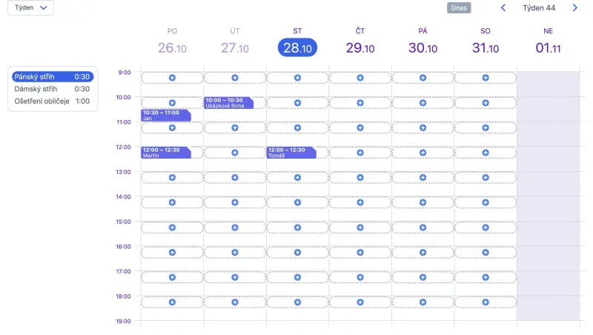593x335 pixels.
Task: Add booking at 16:00 on Friday 30.10
Action: 423,252
